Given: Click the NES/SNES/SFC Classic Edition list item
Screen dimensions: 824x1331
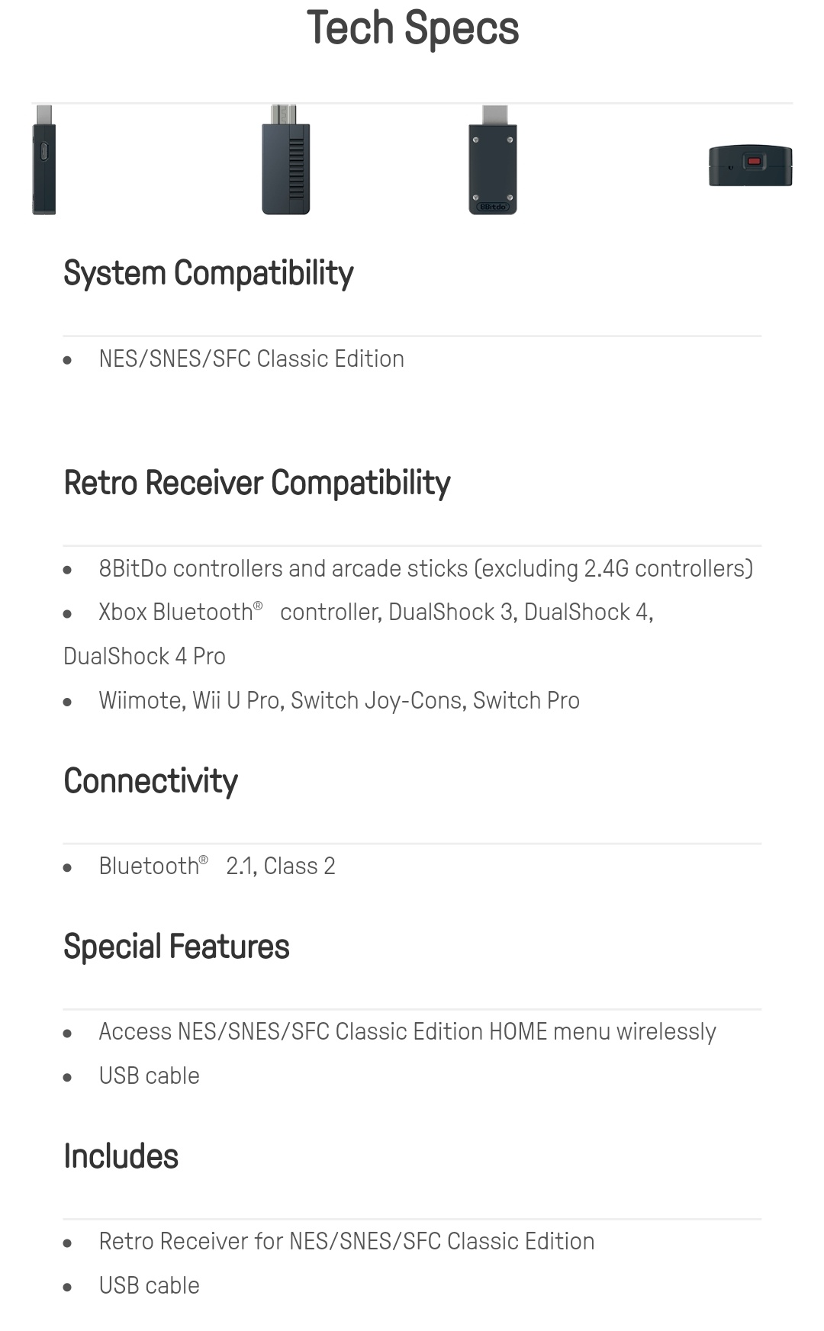Looking at the screenshot, I should [x=252, y=359].
